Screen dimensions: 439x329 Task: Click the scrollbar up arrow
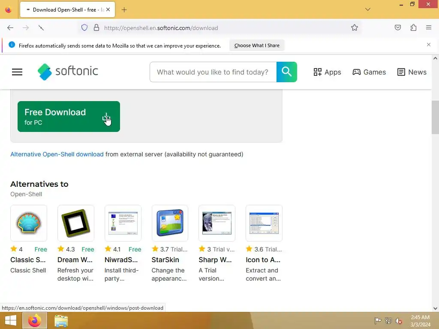point(435,58)
